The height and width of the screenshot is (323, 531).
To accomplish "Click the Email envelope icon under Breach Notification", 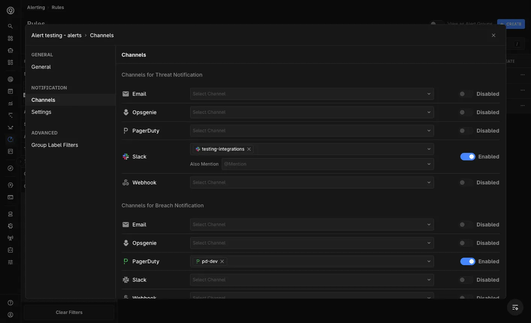I will coord(126,225).
